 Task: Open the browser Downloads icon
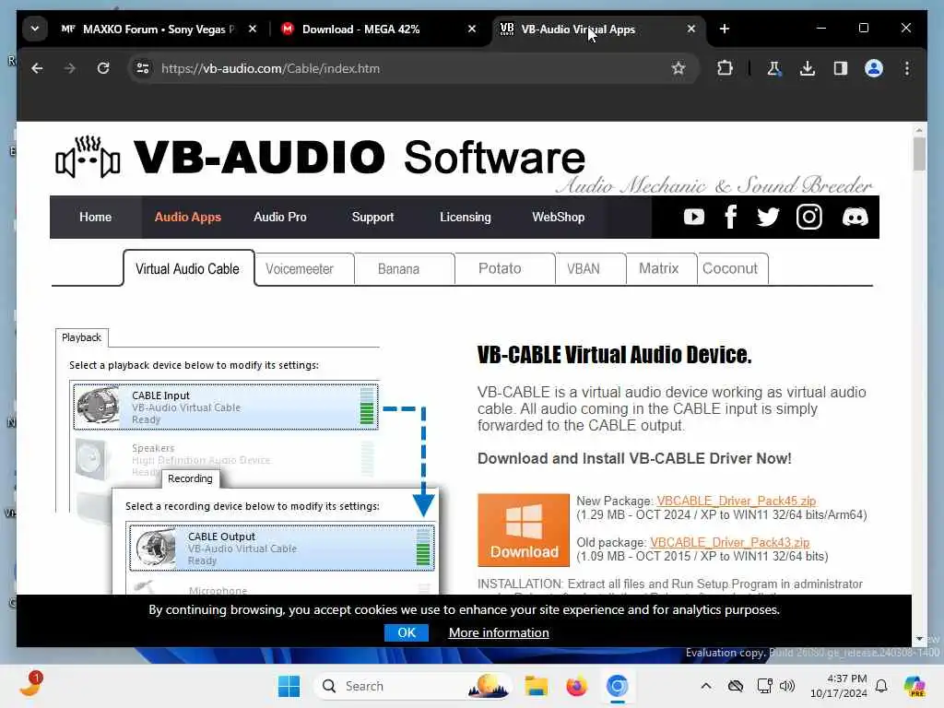click(808, 68)
